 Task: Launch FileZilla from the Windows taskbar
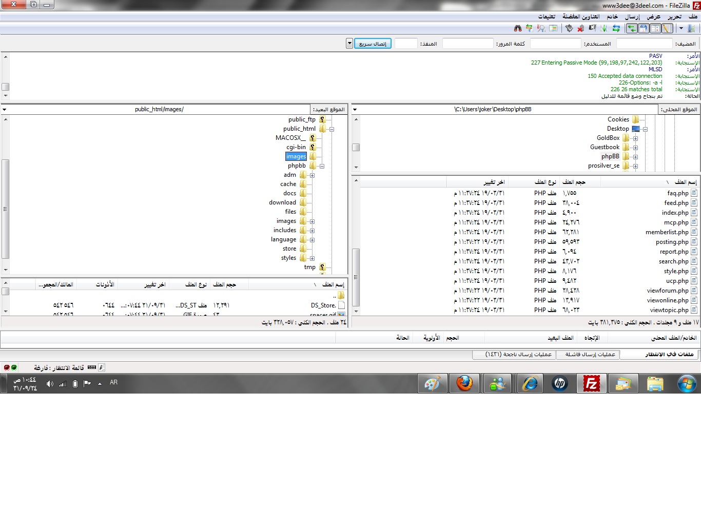(591, 383)
